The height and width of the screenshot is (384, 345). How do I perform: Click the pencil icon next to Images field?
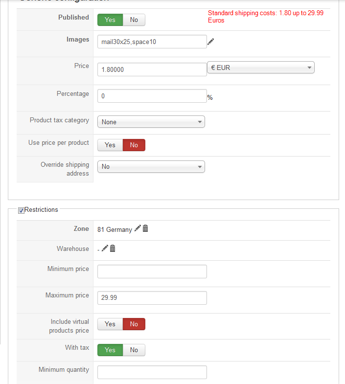pyautogui.click(x=211, y=42)
